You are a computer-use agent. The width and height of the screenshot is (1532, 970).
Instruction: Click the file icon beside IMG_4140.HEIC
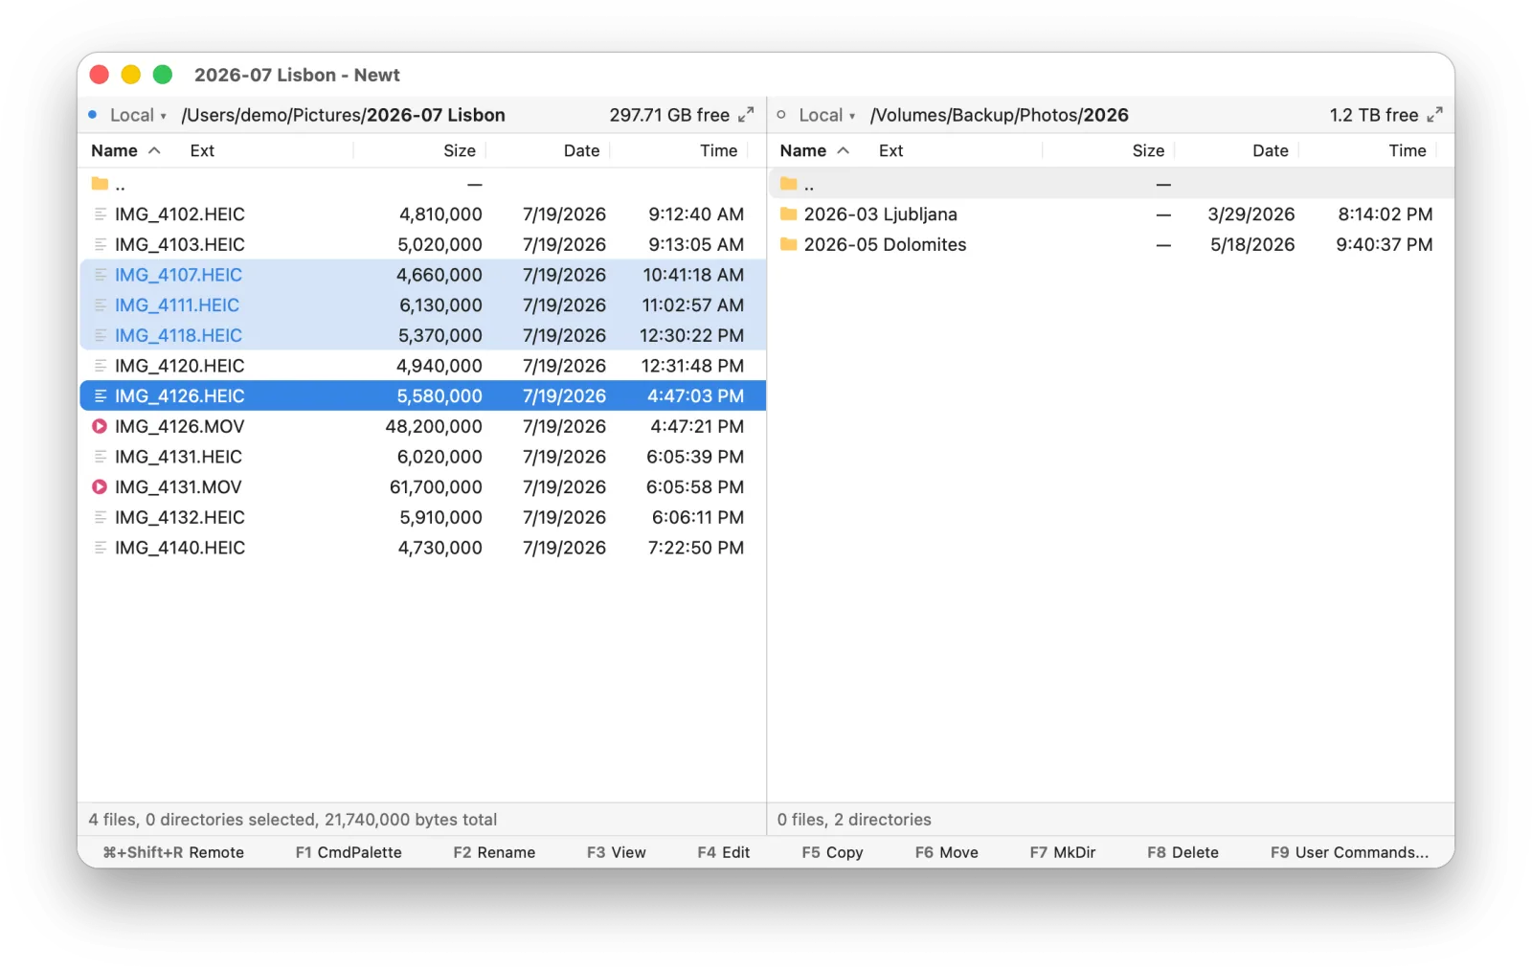[x=100, y=548]
